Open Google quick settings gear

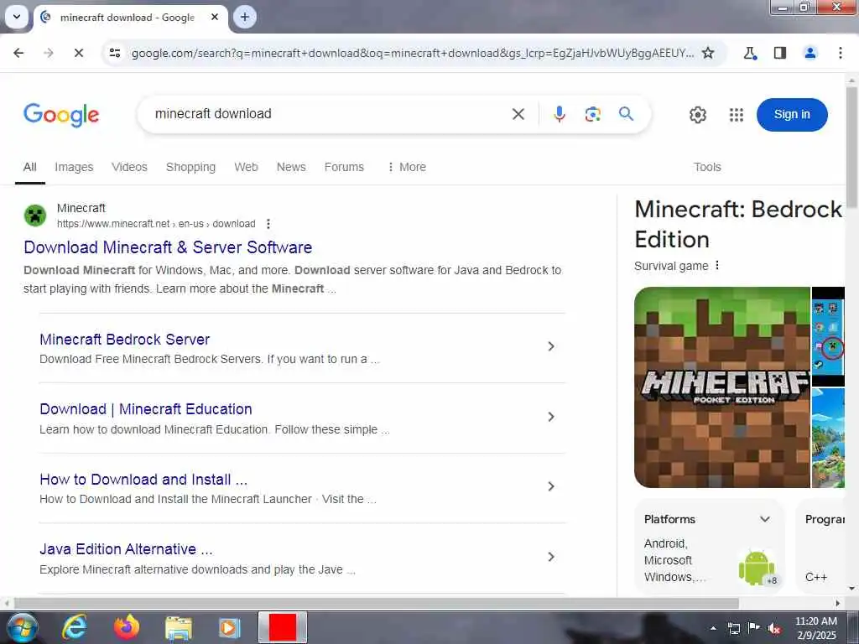coord(697,115)
